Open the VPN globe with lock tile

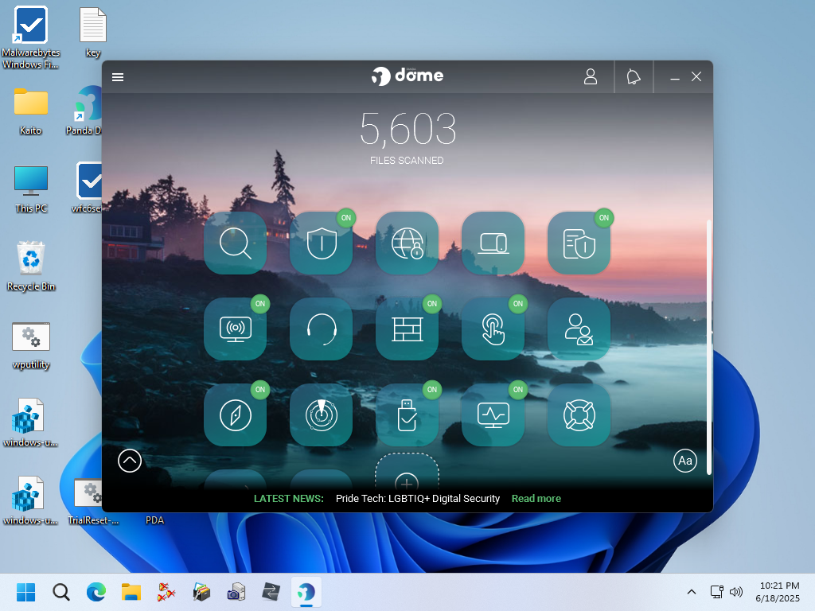(x=407, y=243)
